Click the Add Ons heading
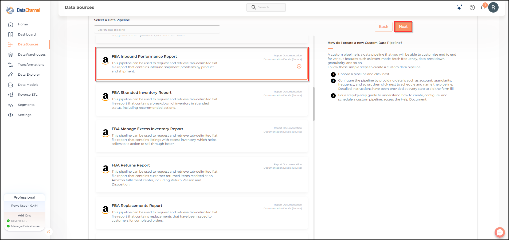The image size is (509, 240). tap(24, 215)
